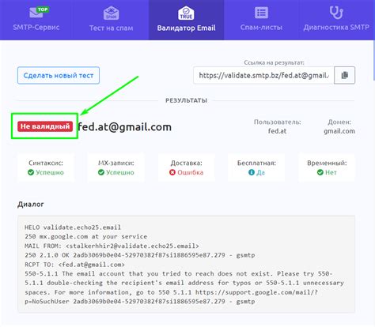
Task: Click green checkmark under MX-записи
Action: click(101, 172)
